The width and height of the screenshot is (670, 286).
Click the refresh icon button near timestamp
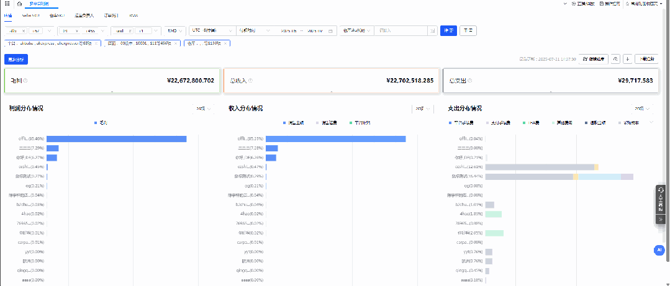[x=615, y=60]
